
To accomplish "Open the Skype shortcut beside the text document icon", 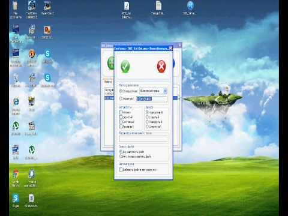I will (x=16, y=198).
